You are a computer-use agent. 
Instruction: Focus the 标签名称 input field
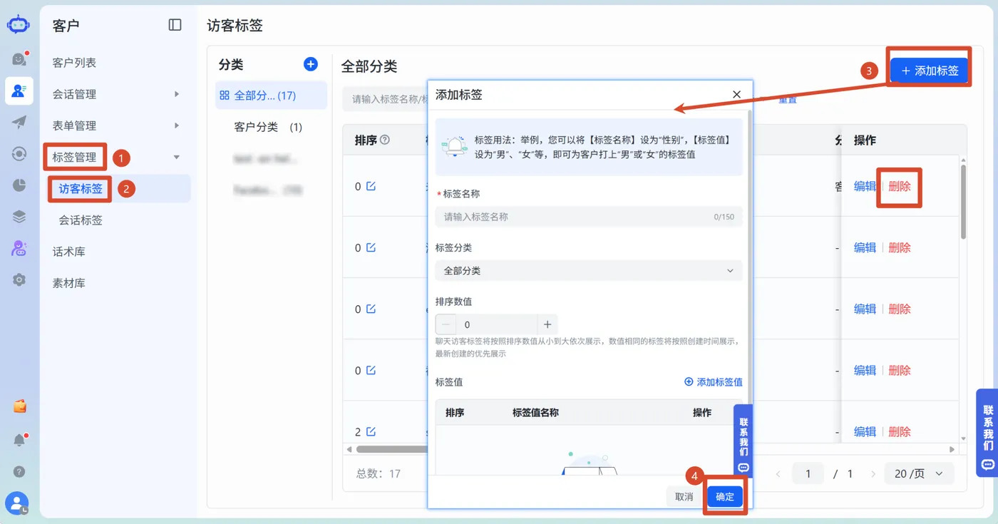(589, 217)
